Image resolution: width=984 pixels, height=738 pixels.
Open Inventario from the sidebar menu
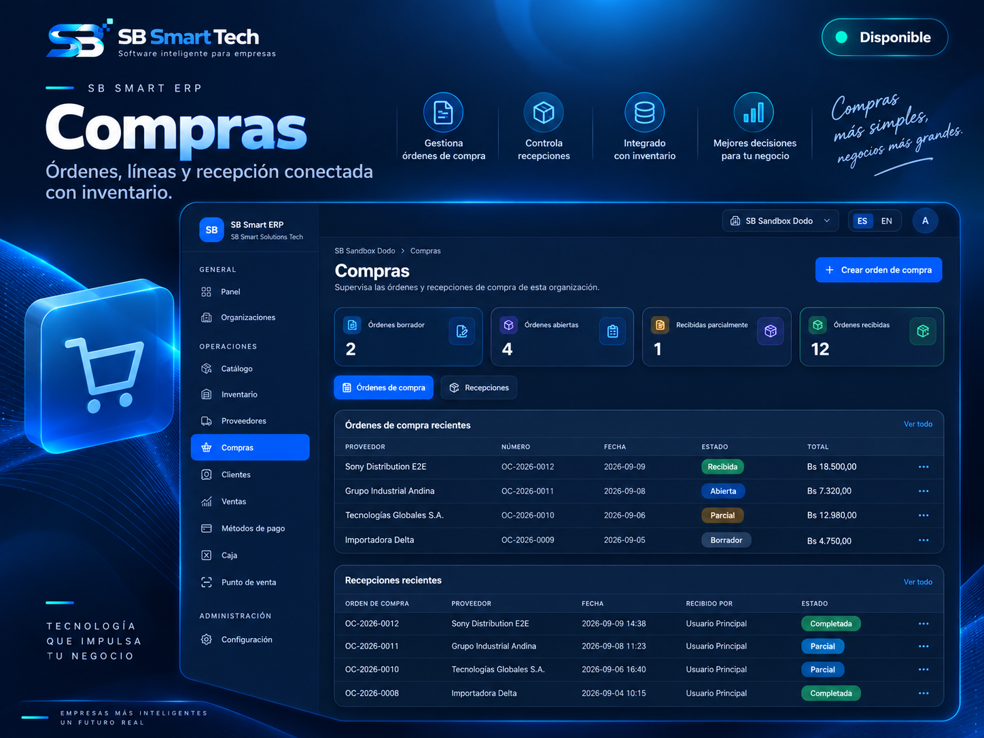tap(250, 394)
